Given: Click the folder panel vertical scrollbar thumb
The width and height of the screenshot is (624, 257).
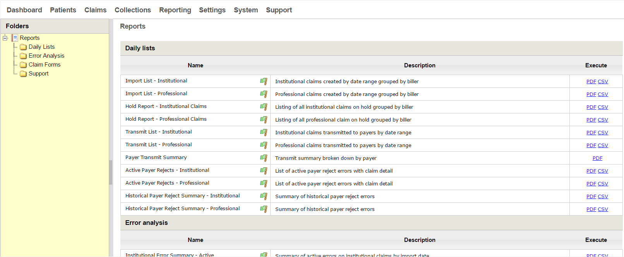Looking at the screenshot, I should tap(111, 172).
